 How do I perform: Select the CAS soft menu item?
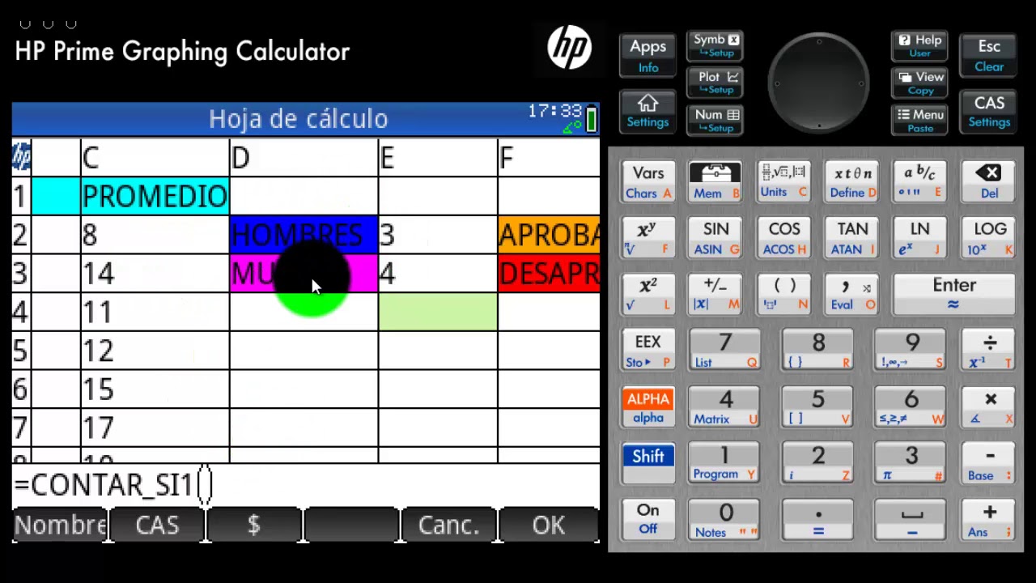tap(157, 526)
